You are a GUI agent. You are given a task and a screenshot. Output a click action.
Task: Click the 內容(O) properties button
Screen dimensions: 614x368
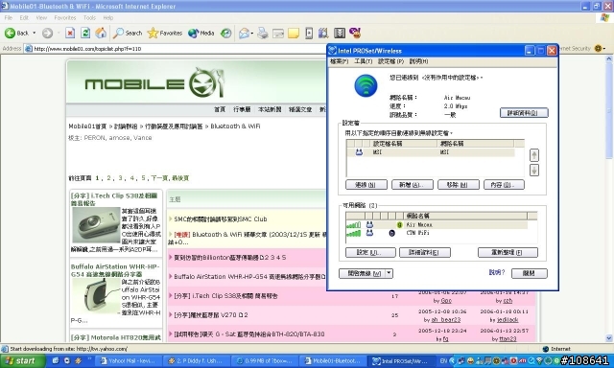[504, 185]
